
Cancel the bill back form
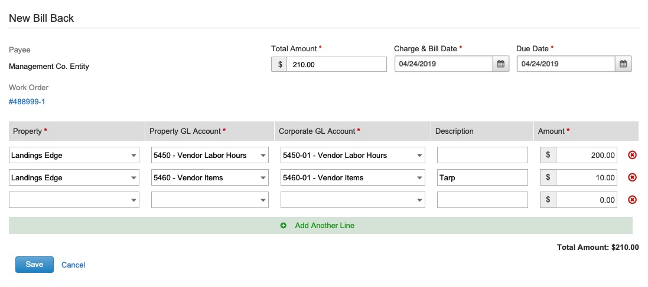[73, 265]
